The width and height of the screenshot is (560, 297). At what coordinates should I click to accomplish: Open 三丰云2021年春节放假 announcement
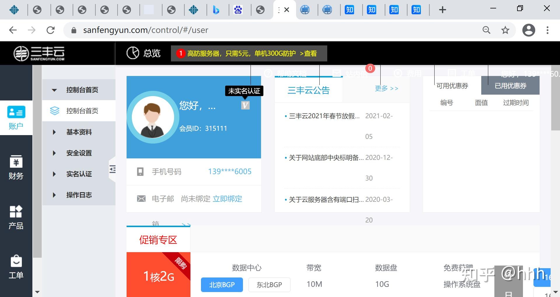click(x=324, y=116)
